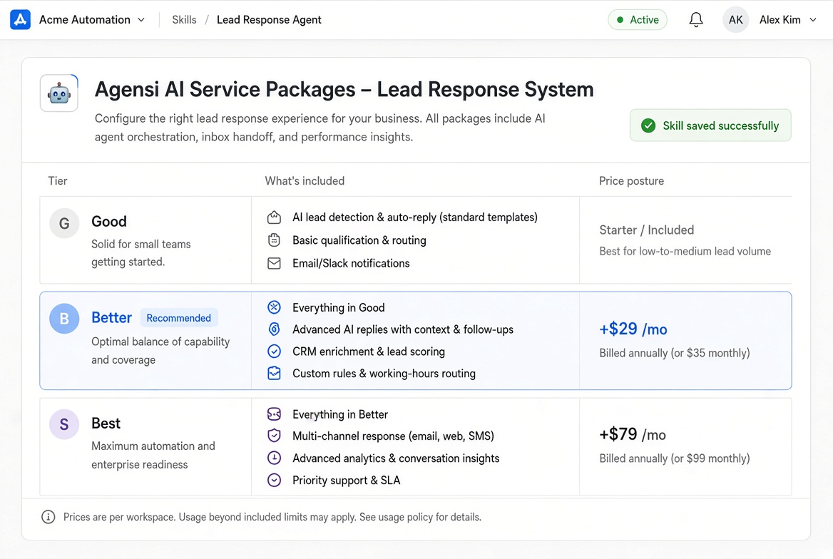This screenshot has height=559, width=833.
Task: Click Maximum automation and enterprise readiness description
Action: pyautogui.click(x=153, y=456)
